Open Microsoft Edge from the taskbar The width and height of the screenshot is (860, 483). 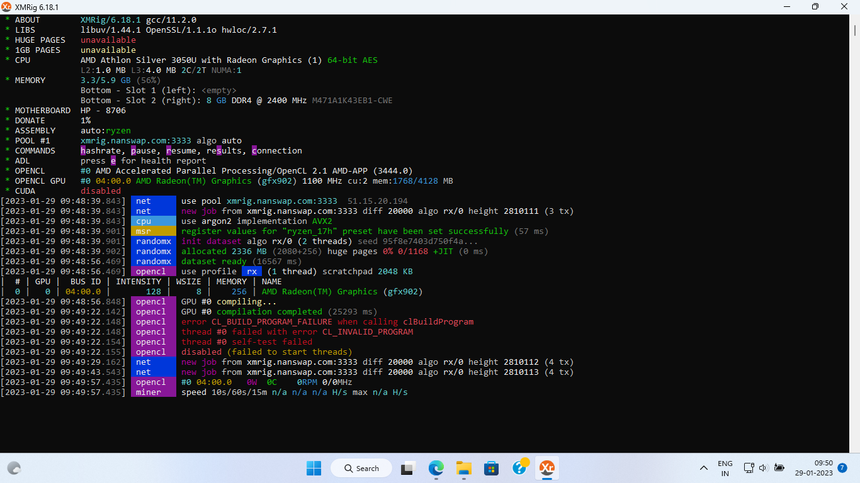click(x=436, y=468)
